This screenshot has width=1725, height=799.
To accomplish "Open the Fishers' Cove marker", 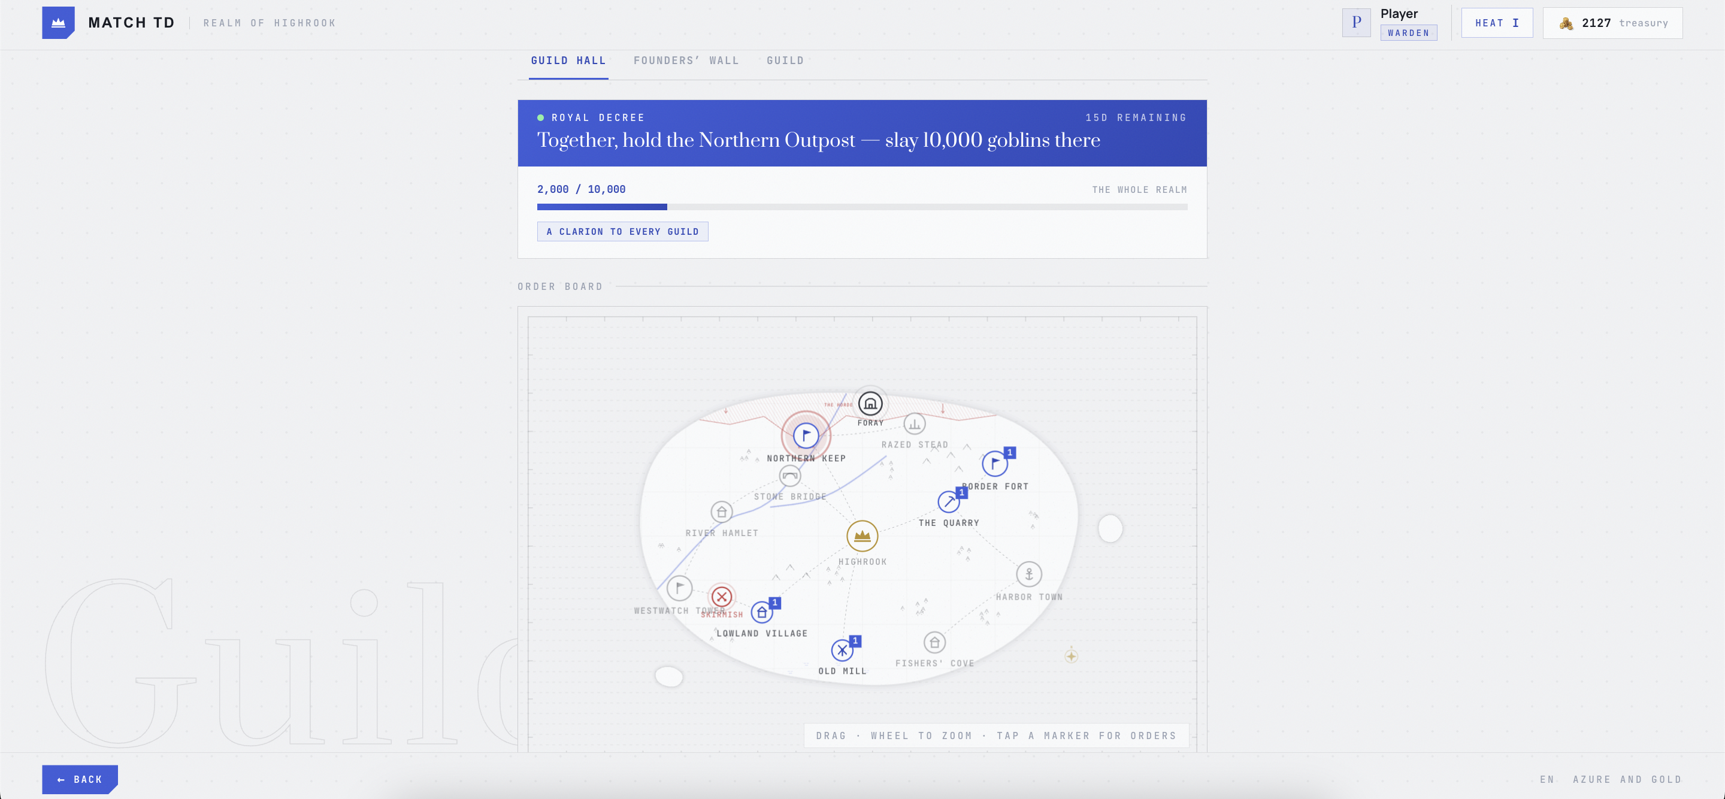I will [x=934, y=643].
